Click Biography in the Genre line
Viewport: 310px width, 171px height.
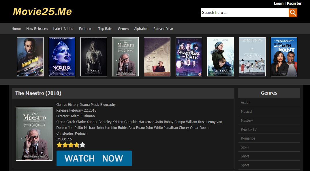(108, 105)
